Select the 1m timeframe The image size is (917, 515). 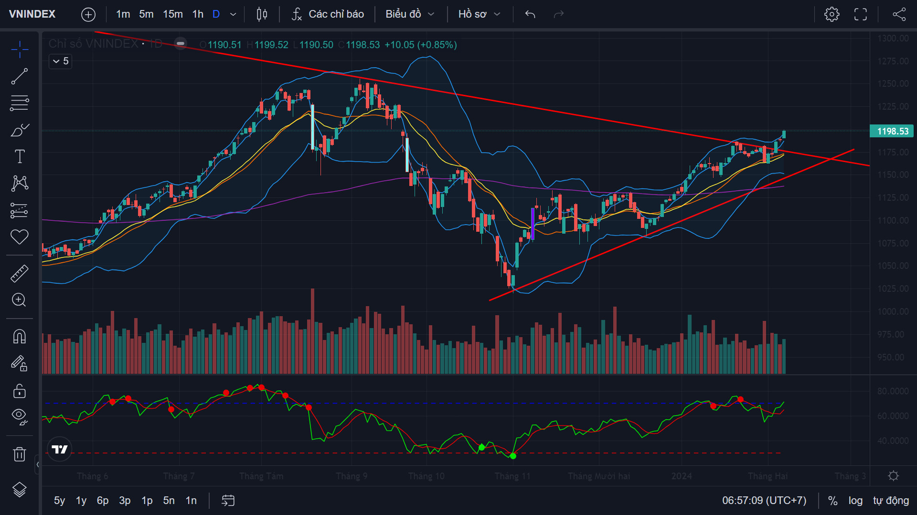point(123,14)
